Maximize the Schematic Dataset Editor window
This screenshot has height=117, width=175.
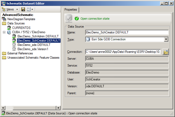click(x=167, y=4)
